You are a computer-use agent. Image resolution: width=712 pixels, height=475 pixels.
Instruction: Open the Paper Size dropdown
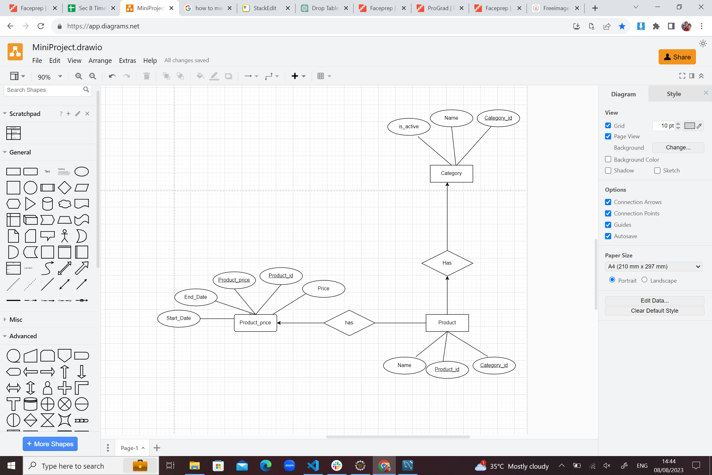point(653,267)
